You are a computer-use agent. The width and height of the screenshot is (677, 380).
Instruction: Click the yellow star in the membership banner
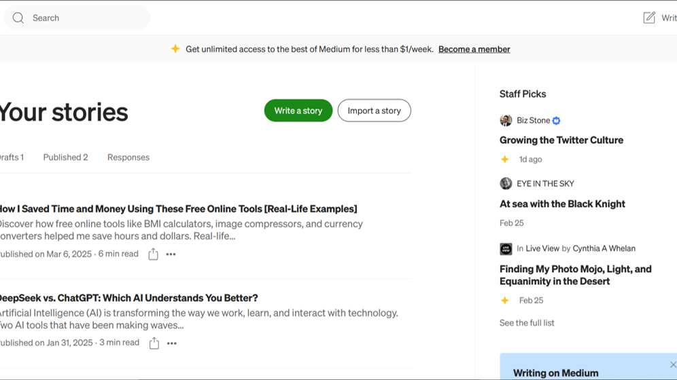click(175, 49)
